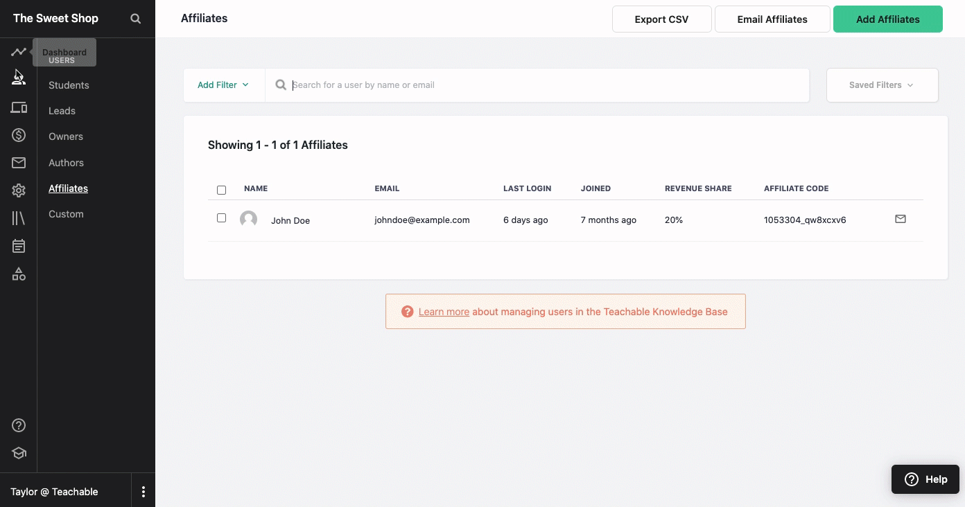Click the EMAIL column header
Image resolution: width=965 pixels, height=507 pixels.
(x=387, y=188)
